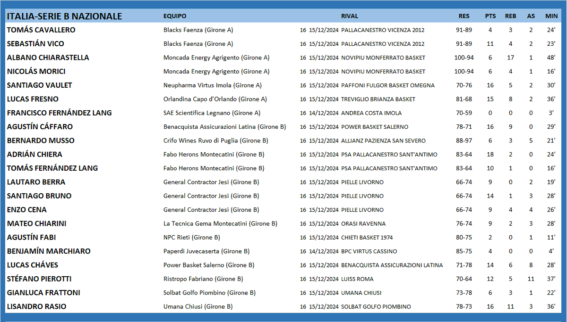Viewport: 567px width, 322px height.
Task: Click the AS column header
Action: click(x=531, y=16)
